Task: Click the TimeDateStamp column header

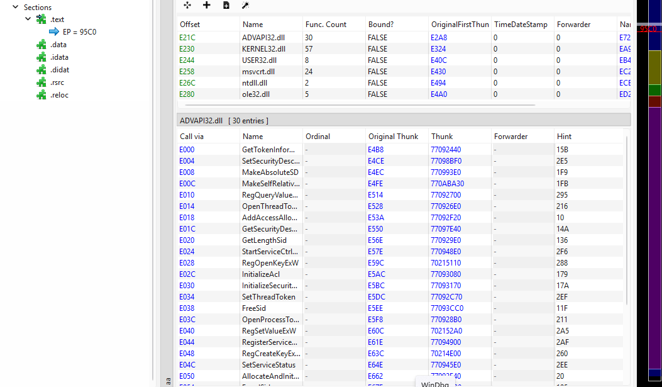Action: (522, 25)
